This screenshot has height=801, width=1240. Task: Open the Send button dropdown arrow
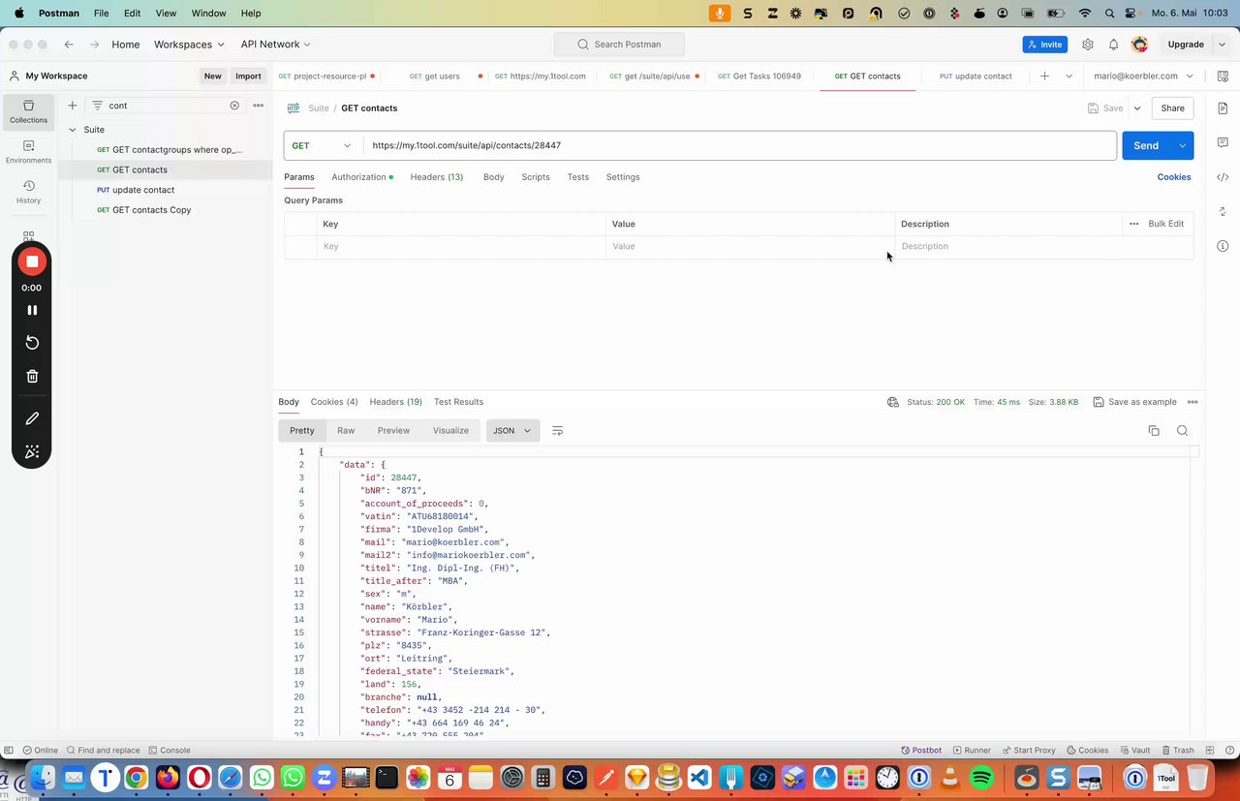pos(1182,145)
